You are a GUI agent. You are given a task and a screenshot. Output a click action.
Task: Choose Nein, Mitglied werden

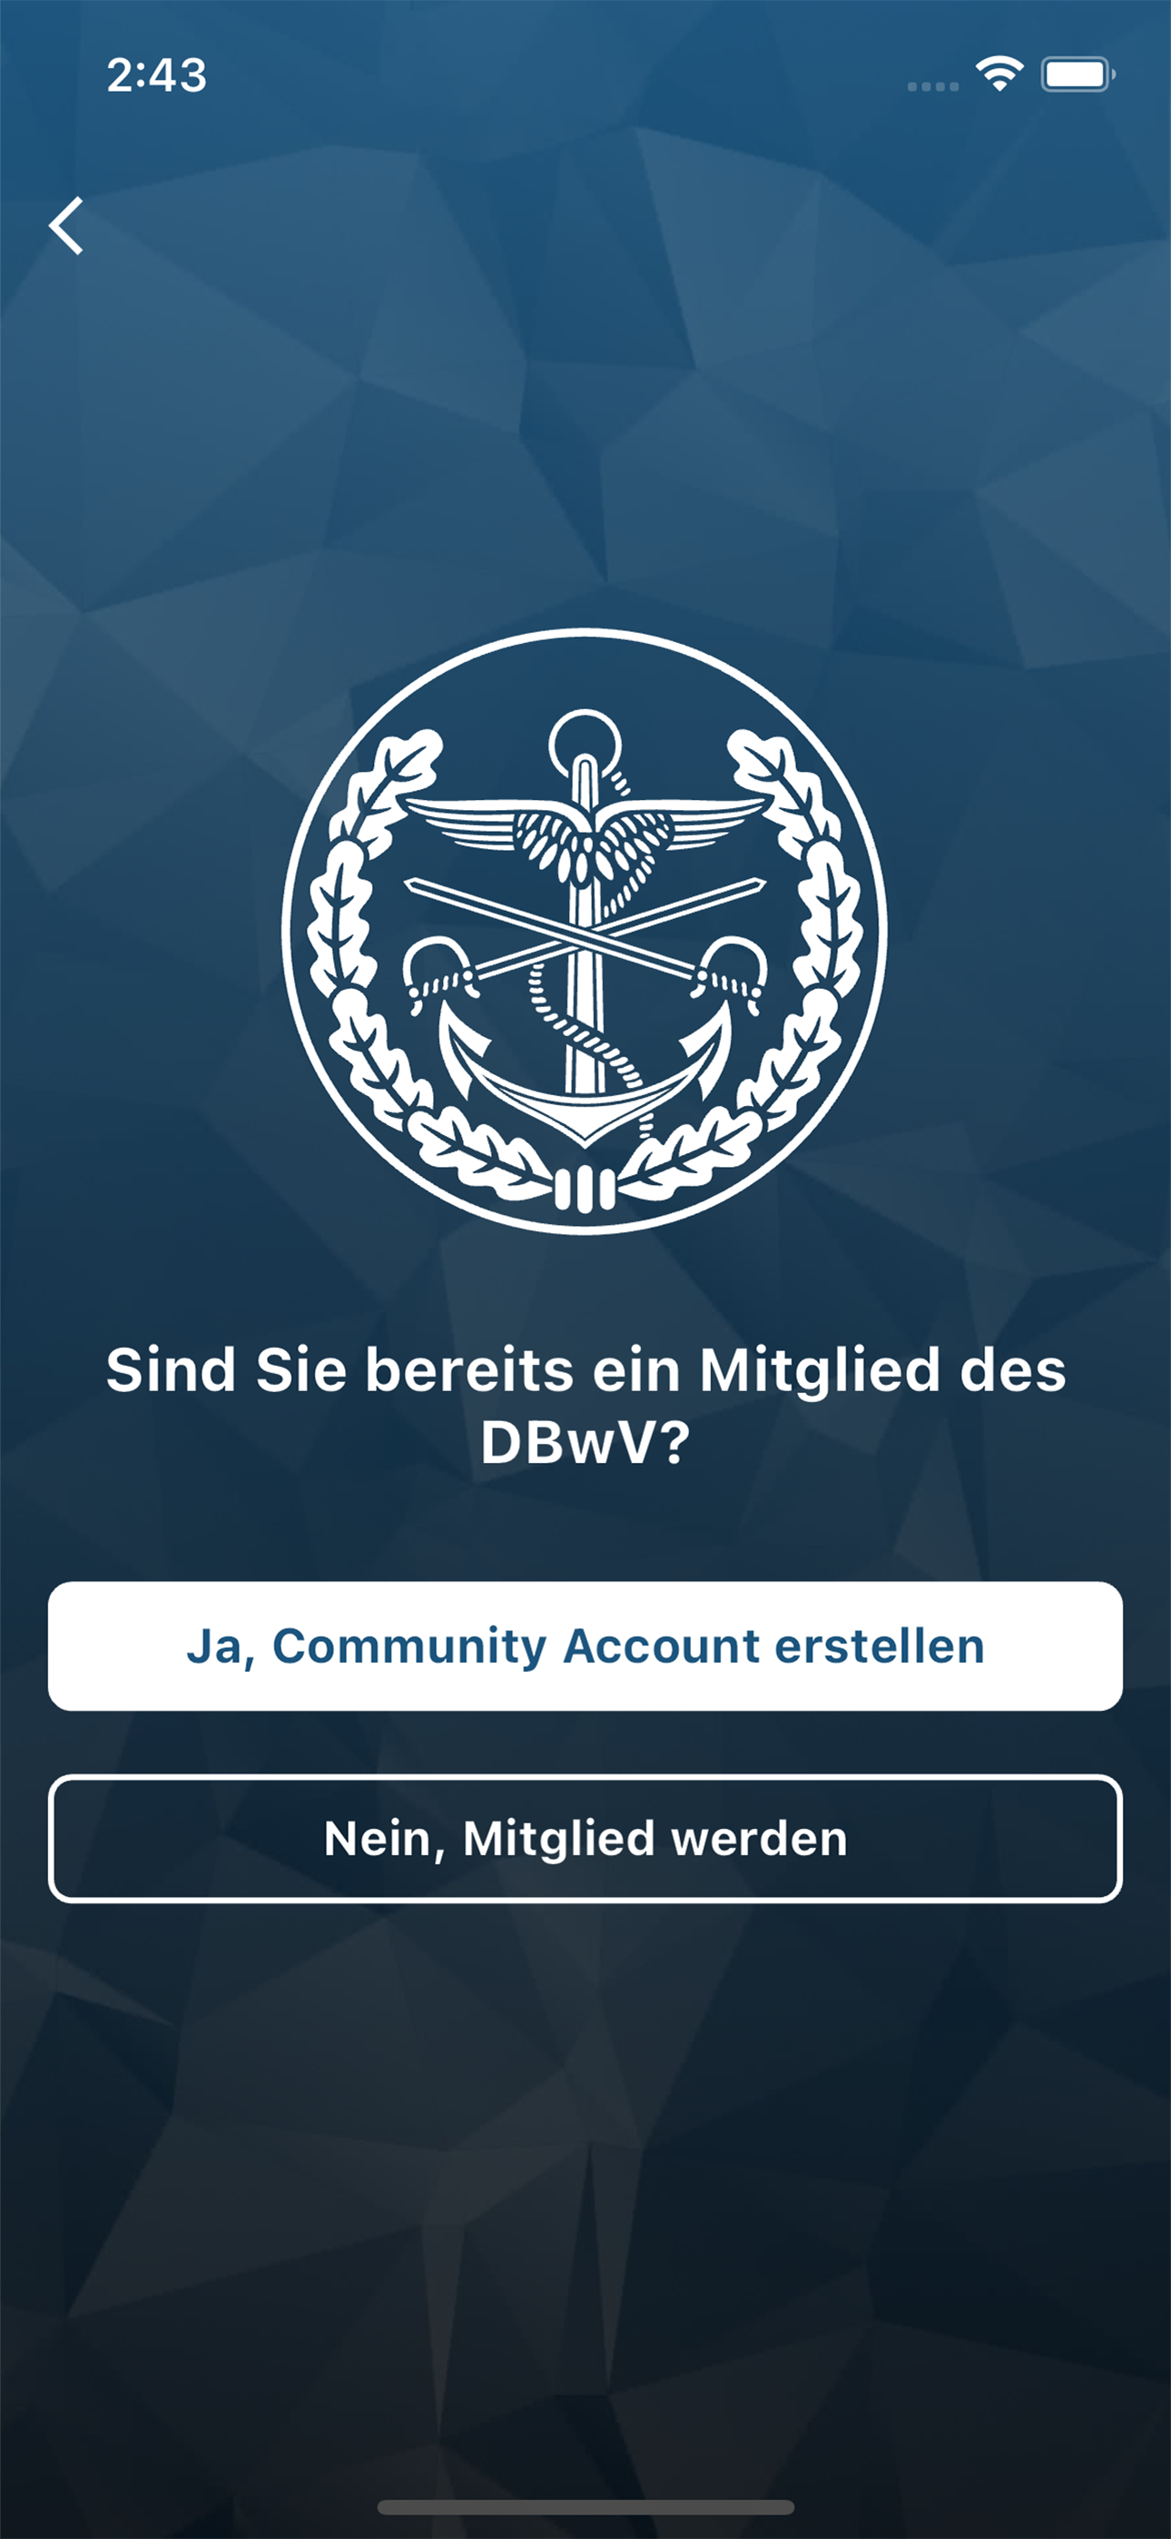click(585, 1838)
